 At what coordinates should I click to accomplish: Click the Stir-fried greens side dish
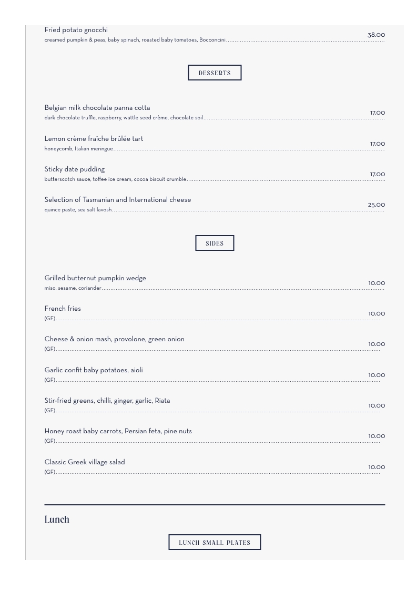tap(107, 401)
